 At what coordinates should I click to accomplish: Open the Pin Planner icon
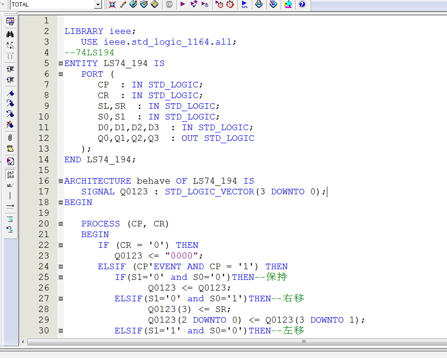[133, 4]
